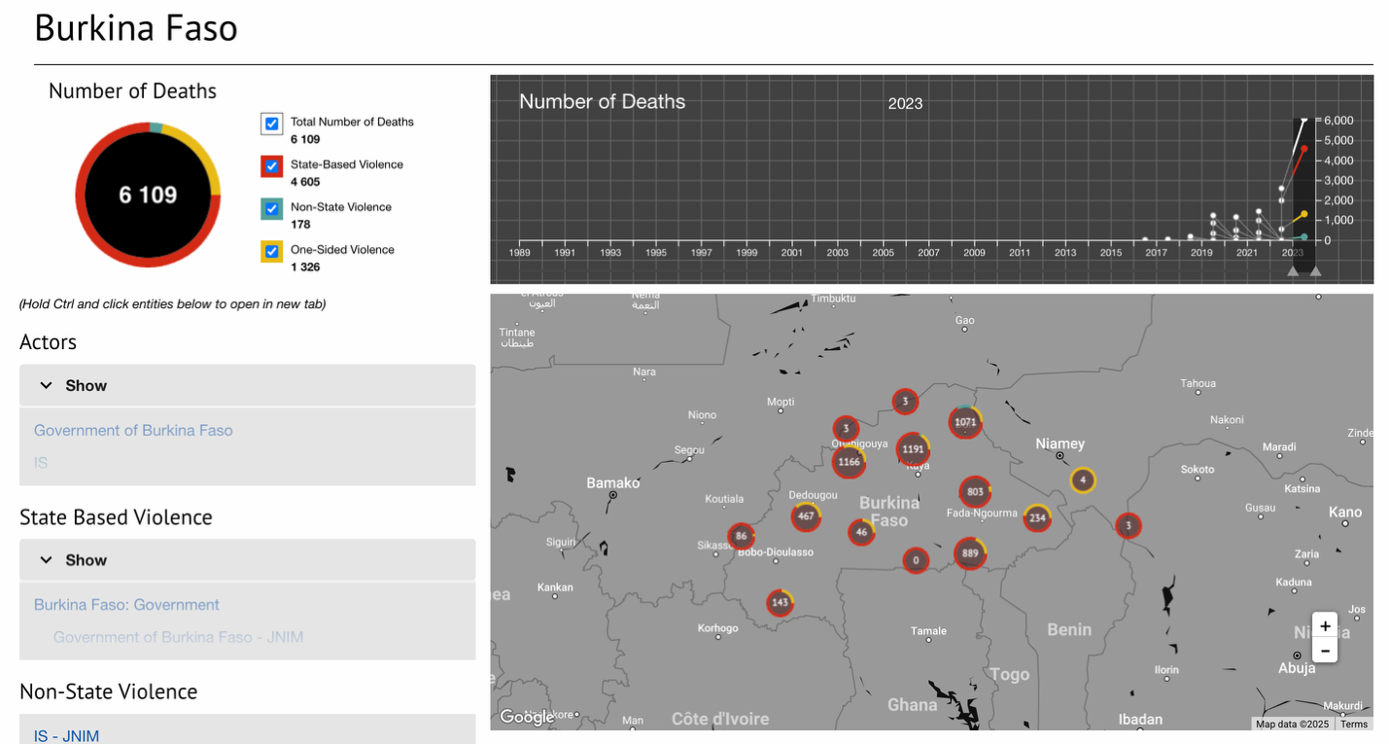
Task: Select year 2019 on the timeline
Action: coord(1201,253)
